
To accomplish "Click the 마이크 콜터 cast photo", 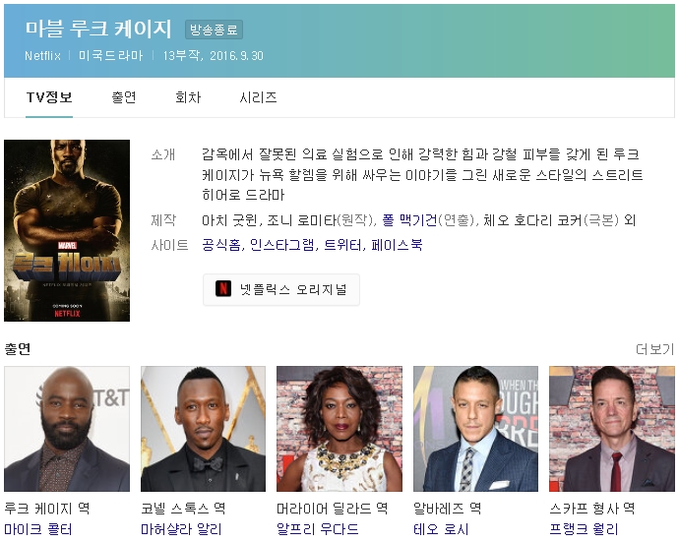I will pos(67,429).
